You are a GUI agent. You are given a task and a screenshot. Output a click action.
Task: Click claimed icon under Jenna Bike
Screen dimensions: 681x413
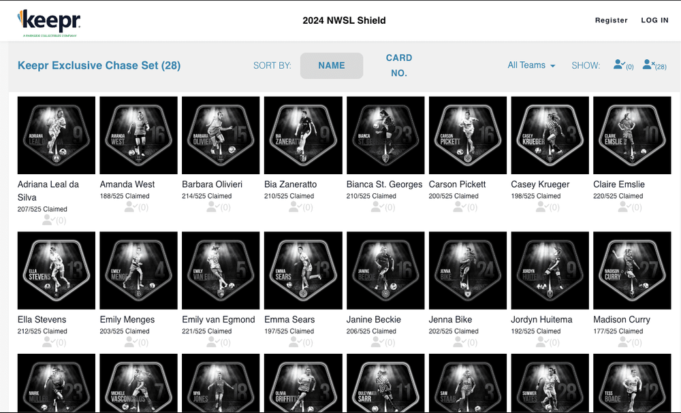[465, 342]
